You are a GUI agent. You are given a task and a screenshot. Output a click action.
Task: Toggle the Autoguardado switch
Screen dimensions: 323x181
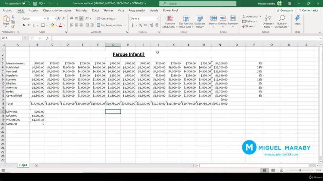tap(26, 4)
